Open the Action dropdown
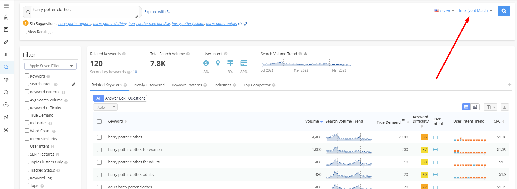Viewport: 517px width, 189px height. click(105, 107)
